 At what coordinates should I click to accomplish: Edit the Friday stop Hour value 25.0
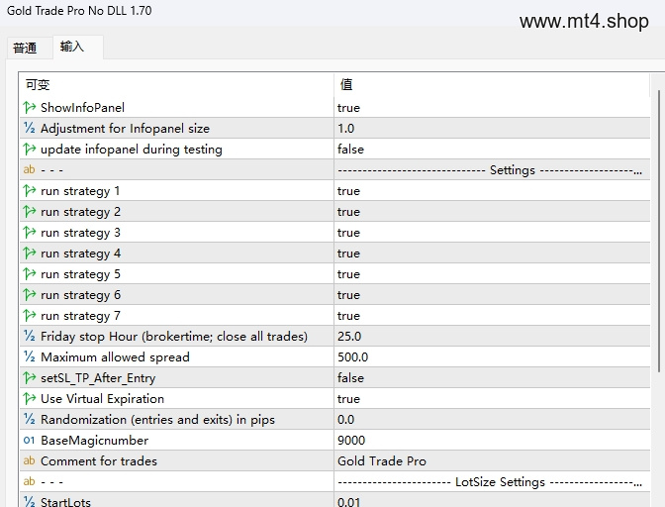(x=492, y=336)
